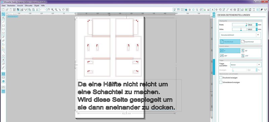Enable Schneiderand anzeigen checkbox

221,82
